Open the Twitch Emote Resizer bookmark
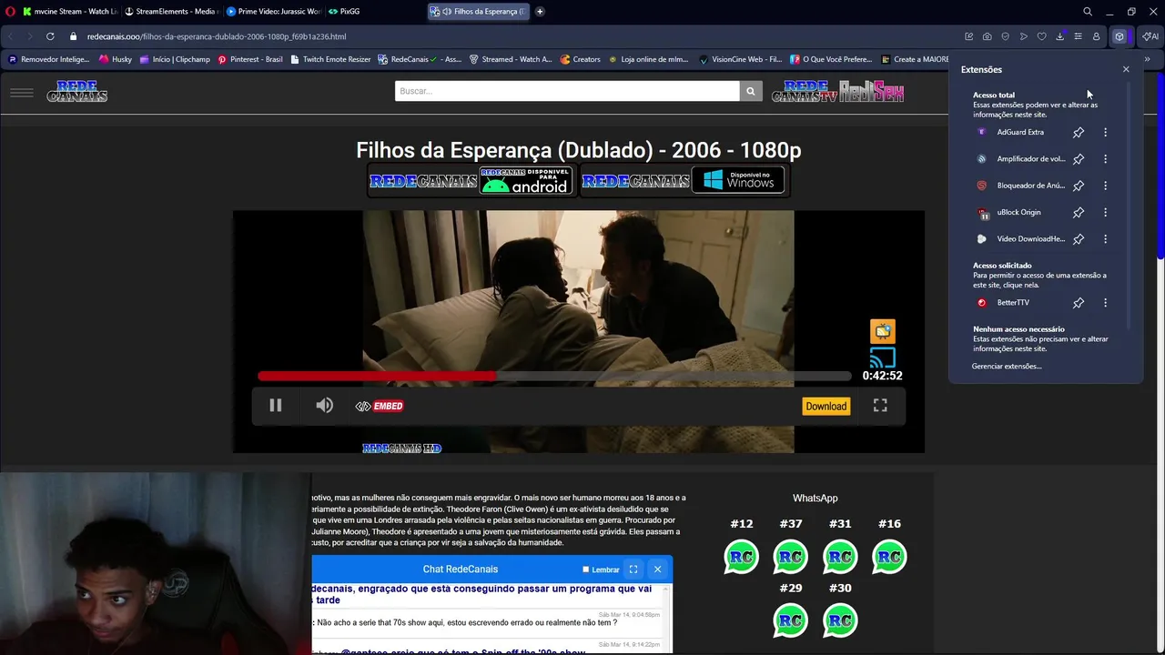 (x=330, y=59)
